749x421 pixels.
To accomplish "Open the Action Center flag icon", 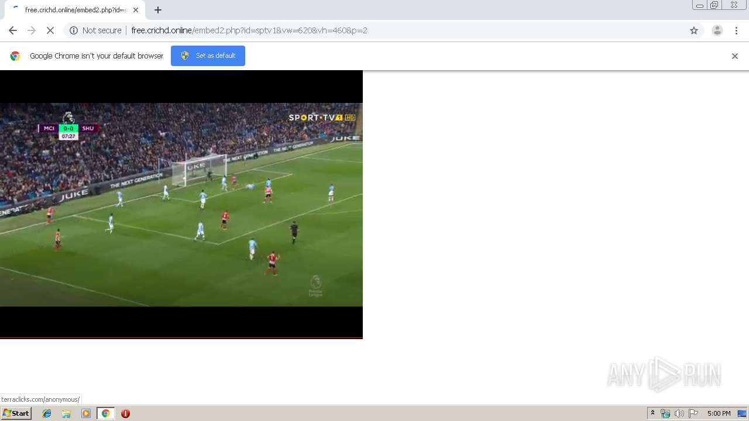I will point(693,413).
